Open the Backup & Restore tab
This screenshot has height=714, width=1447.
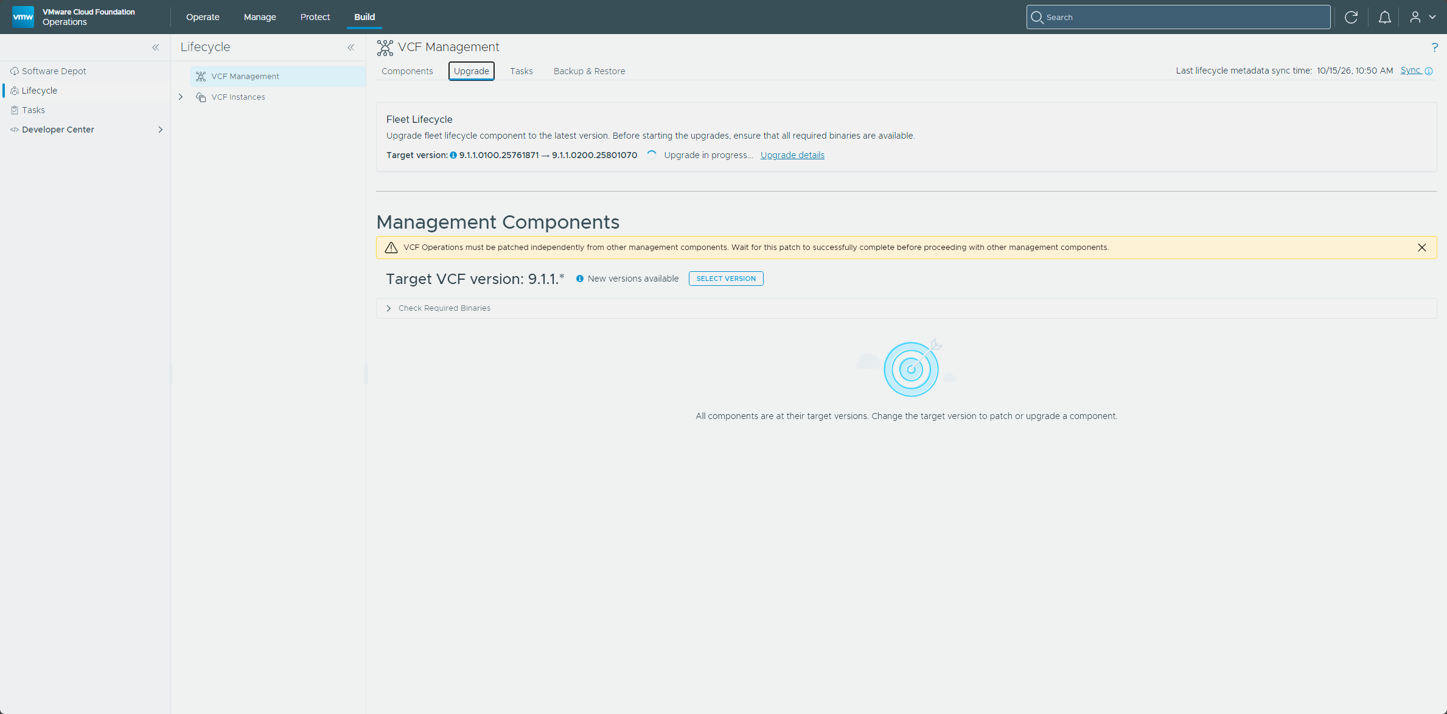(x=589, y=71)
